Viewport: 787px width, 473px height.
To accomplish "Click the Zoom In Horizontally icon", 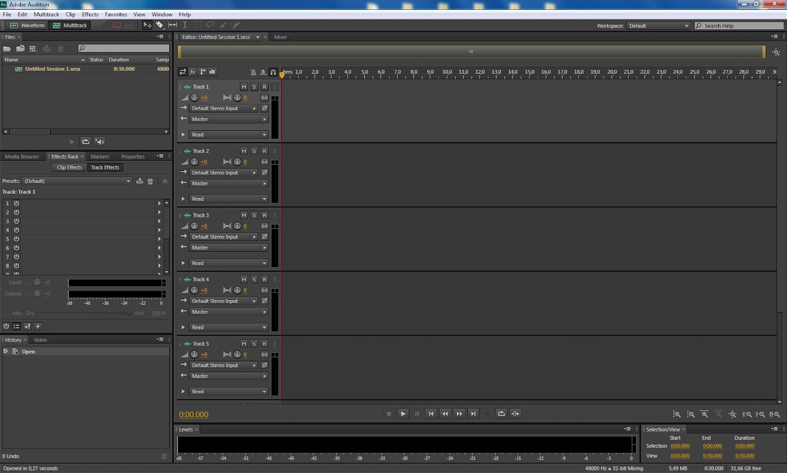I will (x=704, y=414).
